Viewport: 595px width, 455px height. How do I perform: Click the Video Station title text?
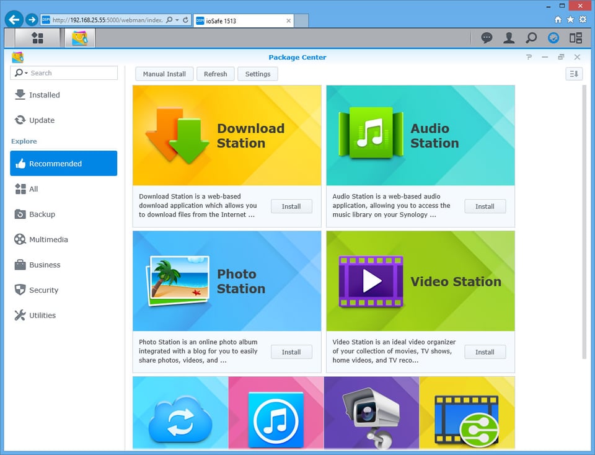(456, 281)
